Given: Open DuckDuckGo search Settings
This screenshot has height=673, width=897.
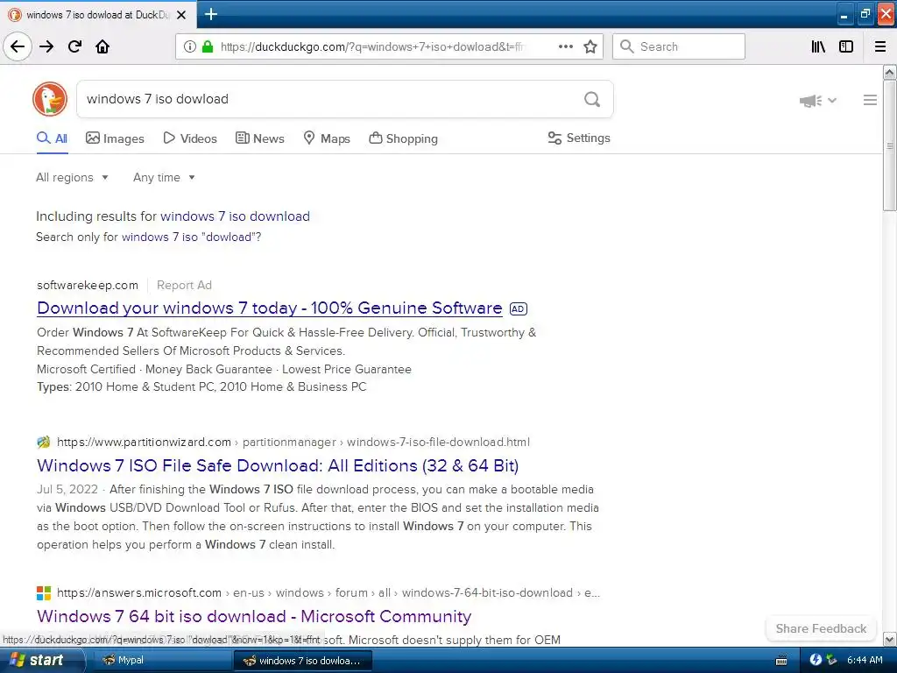Looking at the screenshot, I should coord(579,138).
